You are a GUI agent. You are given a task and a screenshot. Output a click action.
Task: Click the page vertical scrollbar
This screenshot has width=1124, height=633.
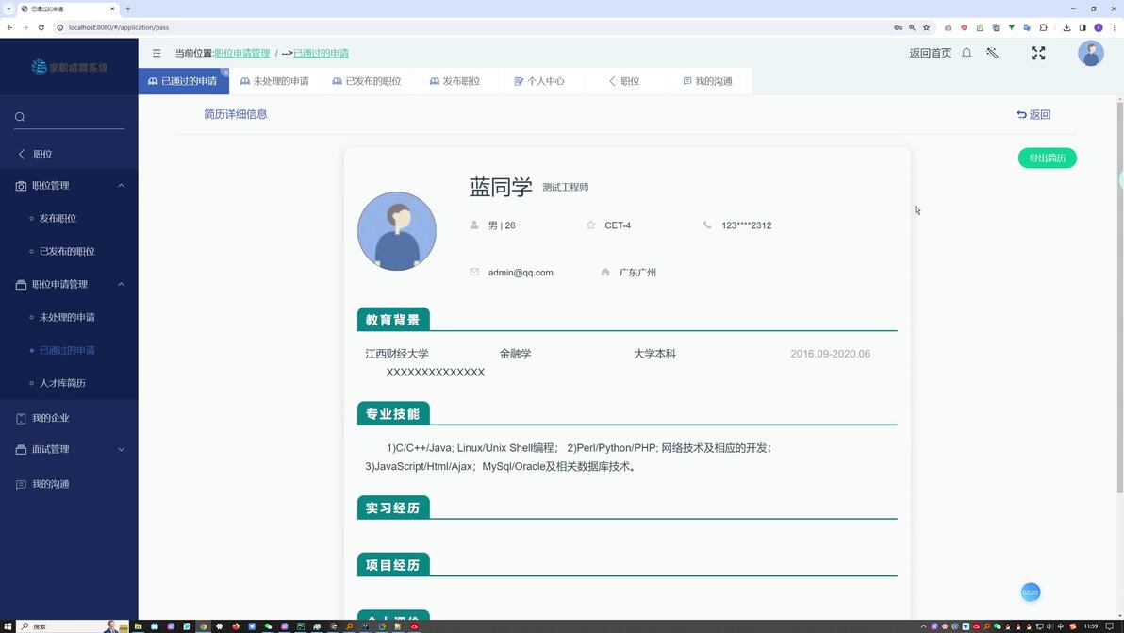click(1119, 297)
